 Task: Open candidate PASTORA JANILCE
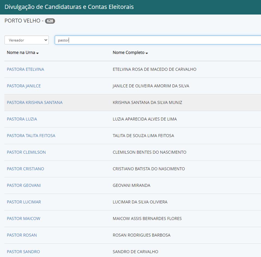[x=24, y=86]
